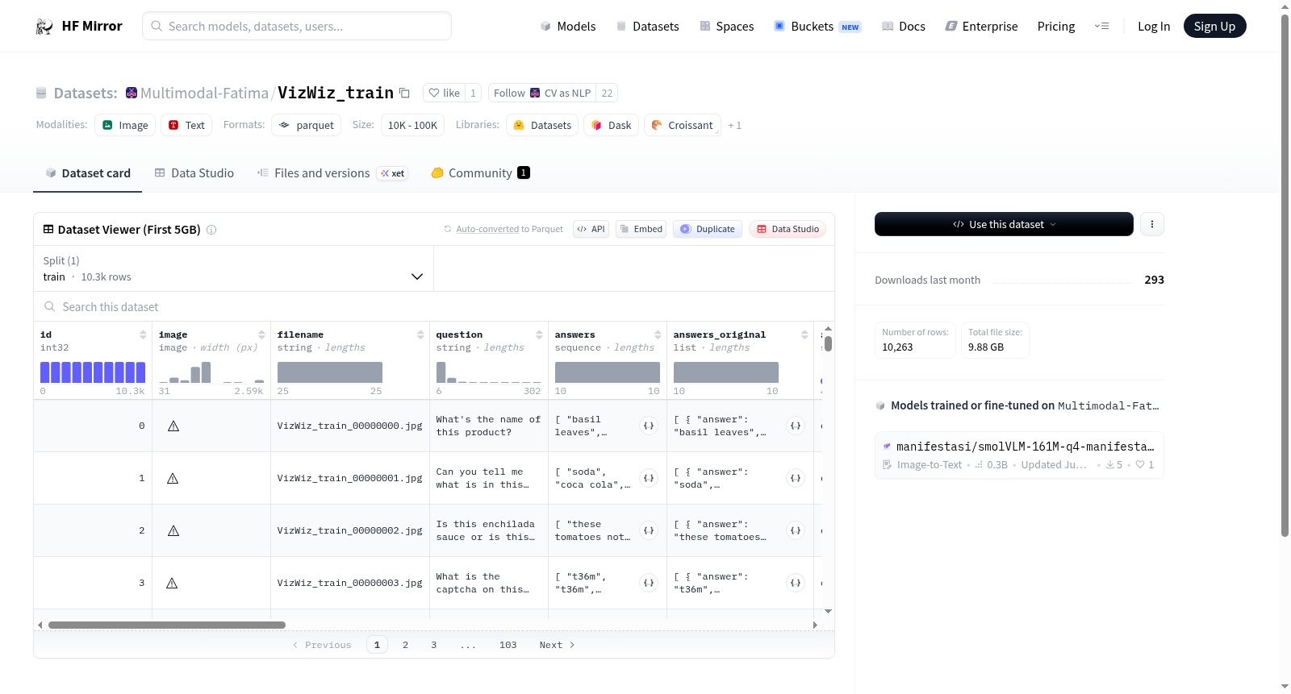Click the Log In link
Screen dimensions: 1291x694
point(1154,27)
